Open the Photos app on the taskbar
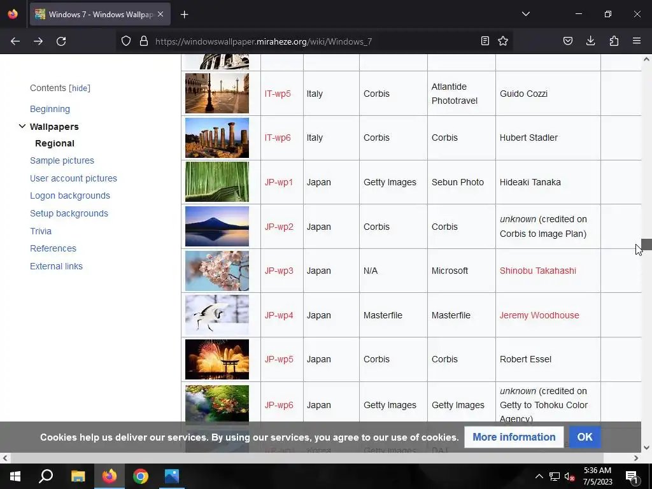Screen dimensions: 652x489 click(172, 476)
